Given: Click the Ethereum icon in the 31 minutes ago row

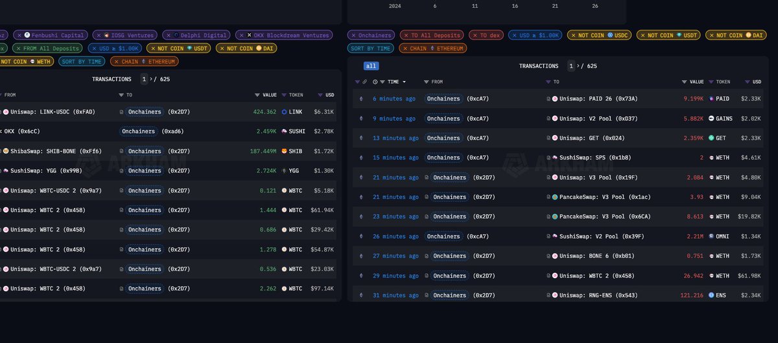Looking at the screenshot, I should click(362, 295).
